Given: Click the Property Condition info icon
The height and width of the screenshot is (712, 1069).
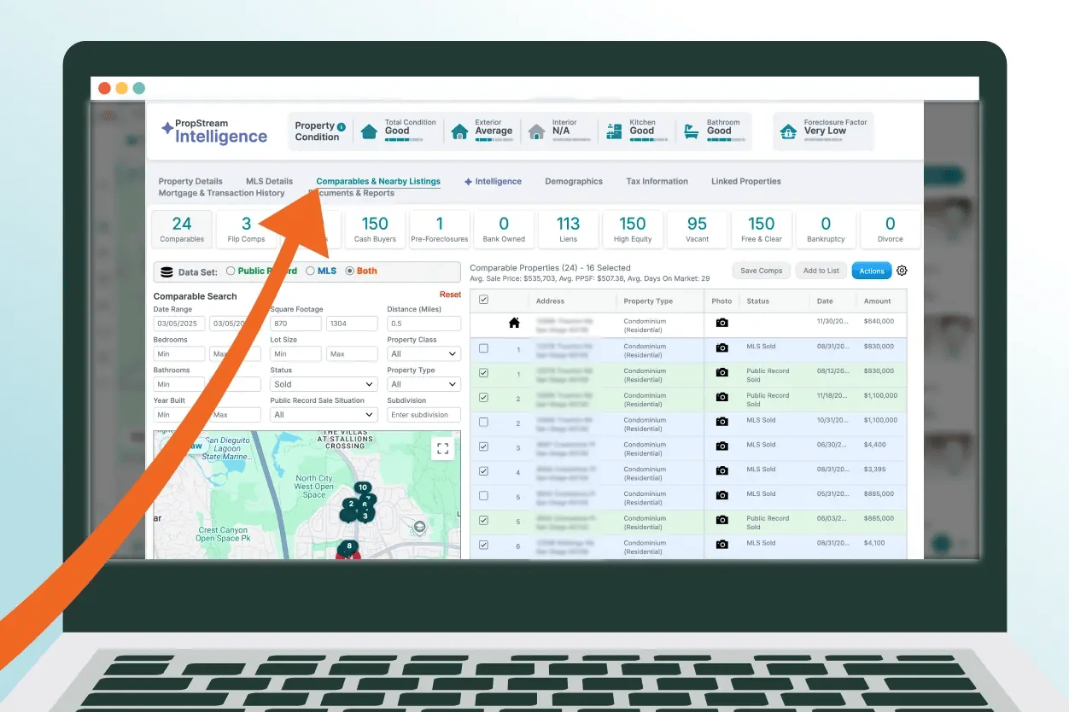Looking at the screenshot, I should point(342,126).
